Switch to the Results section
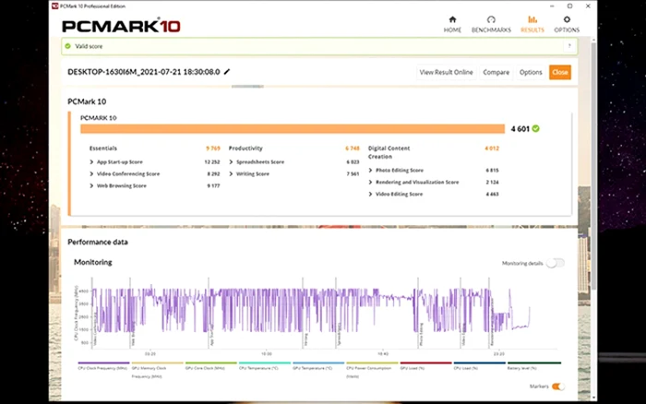Viewport: 646px width, 404px height. (532, 24)
